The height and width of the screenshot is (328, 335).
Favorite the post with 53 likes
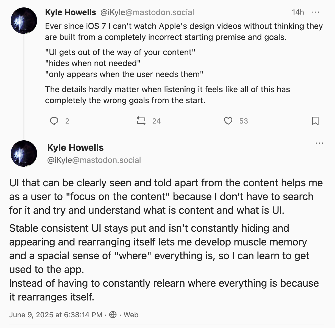click(228, 121)
